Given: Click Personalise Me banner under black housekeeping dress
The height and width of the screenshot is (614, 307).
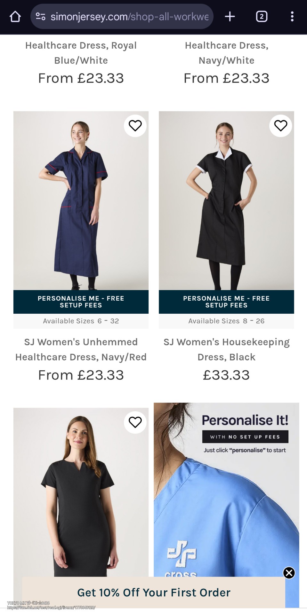Looking at the screenshot, I should tap(226, 302).
